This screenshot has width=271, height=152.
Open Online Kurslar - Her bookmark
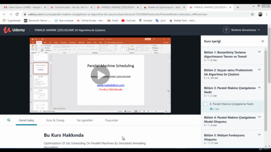click(91, 21)
